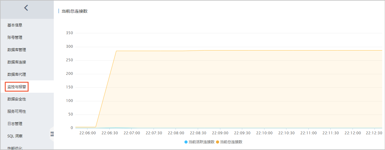385x150 pixels.
Task: Select the highlighted 监控与报警 item
Action: pos(17,87)
